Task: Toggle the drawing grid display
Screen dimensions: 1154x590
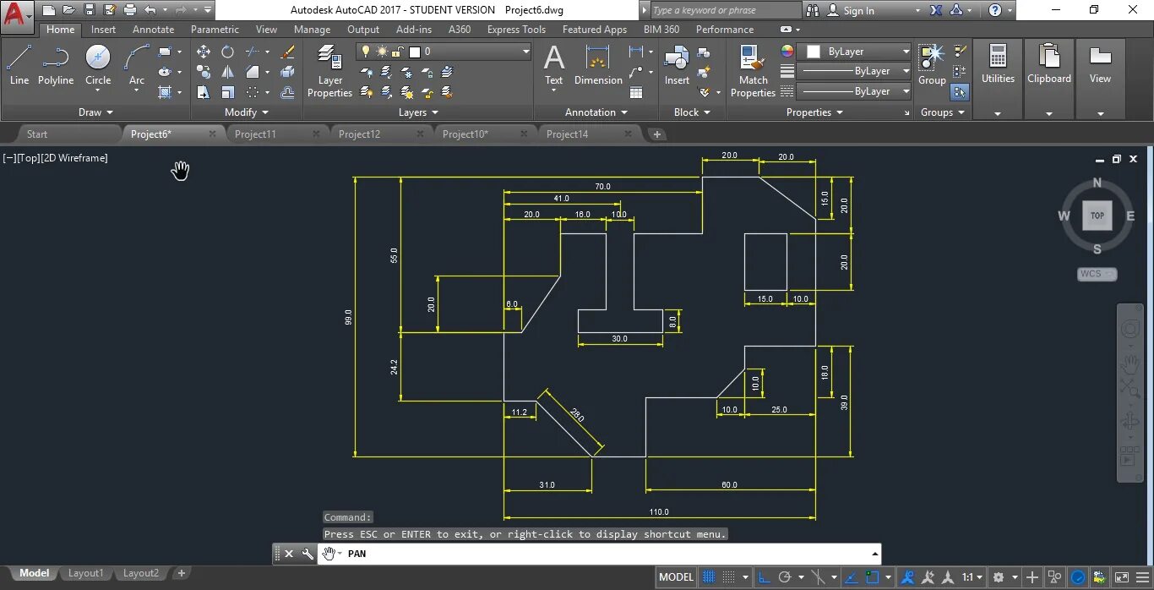Action: 709,577
